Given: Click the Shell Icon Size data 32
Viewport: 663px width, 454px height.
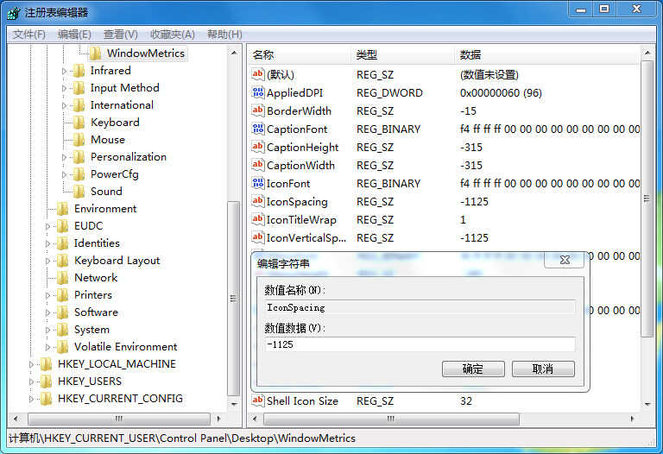Looking at the screenshot, I should click(x=466, y=400).
